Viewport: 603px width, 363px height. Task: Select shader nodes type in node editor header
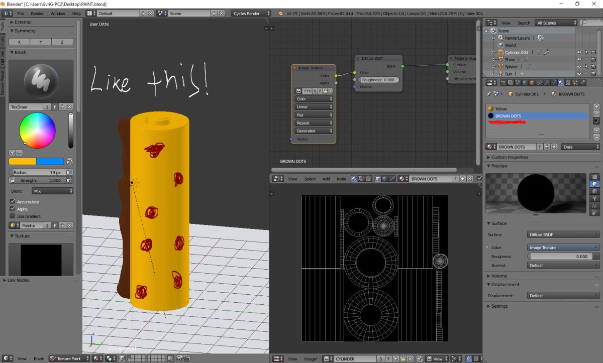(354, 178)
